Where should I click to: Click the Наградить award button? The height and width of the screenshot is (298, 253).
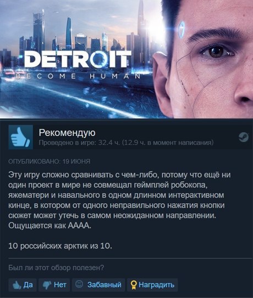[x=152, y=285]
